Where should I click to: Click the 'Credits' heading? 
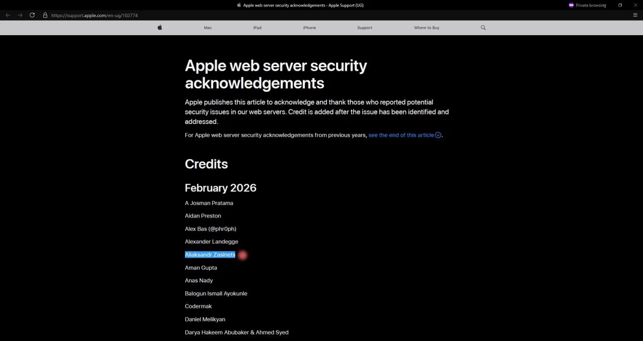click(x=206, y=164)
